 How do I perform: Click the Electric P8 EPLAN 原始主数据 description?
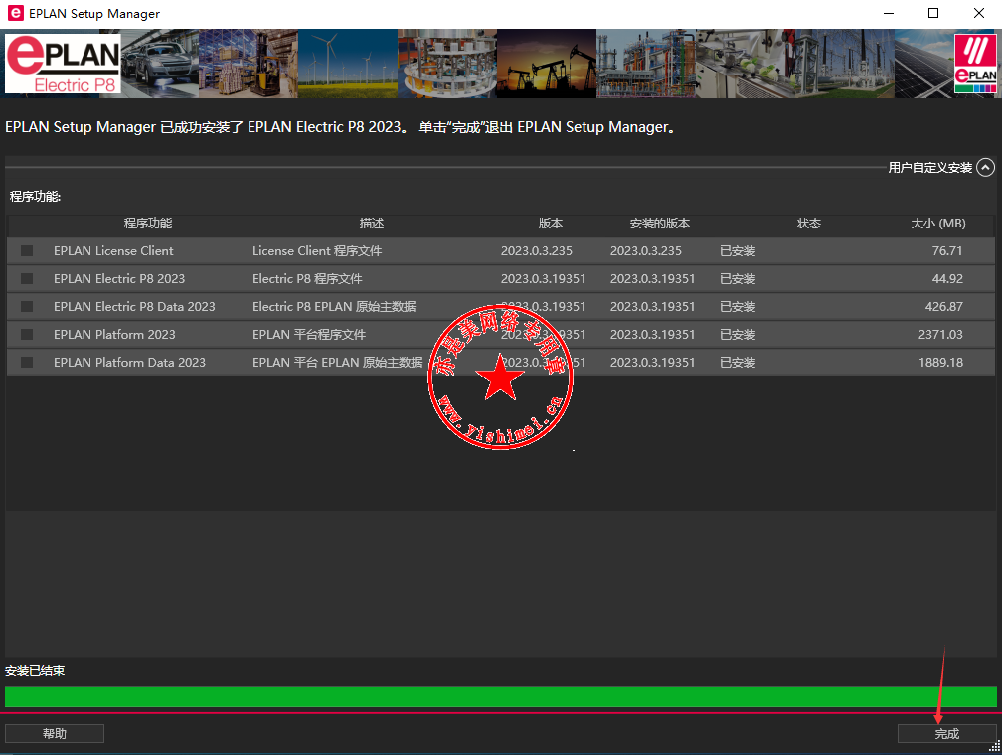tap(334, 307)
